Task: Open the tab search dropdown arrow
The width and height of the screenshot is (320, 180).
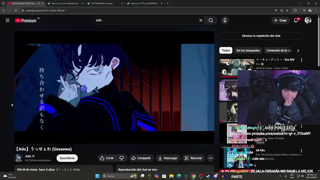Action: click(3, 3)
